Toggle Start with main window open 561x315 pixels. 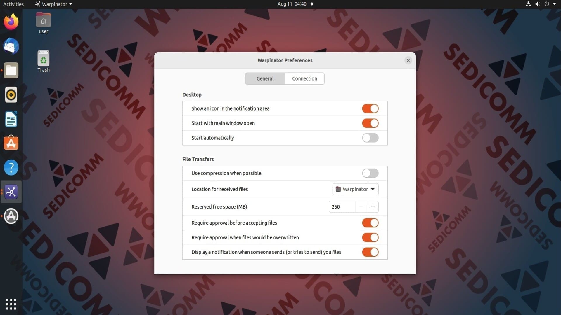point(370,123)
